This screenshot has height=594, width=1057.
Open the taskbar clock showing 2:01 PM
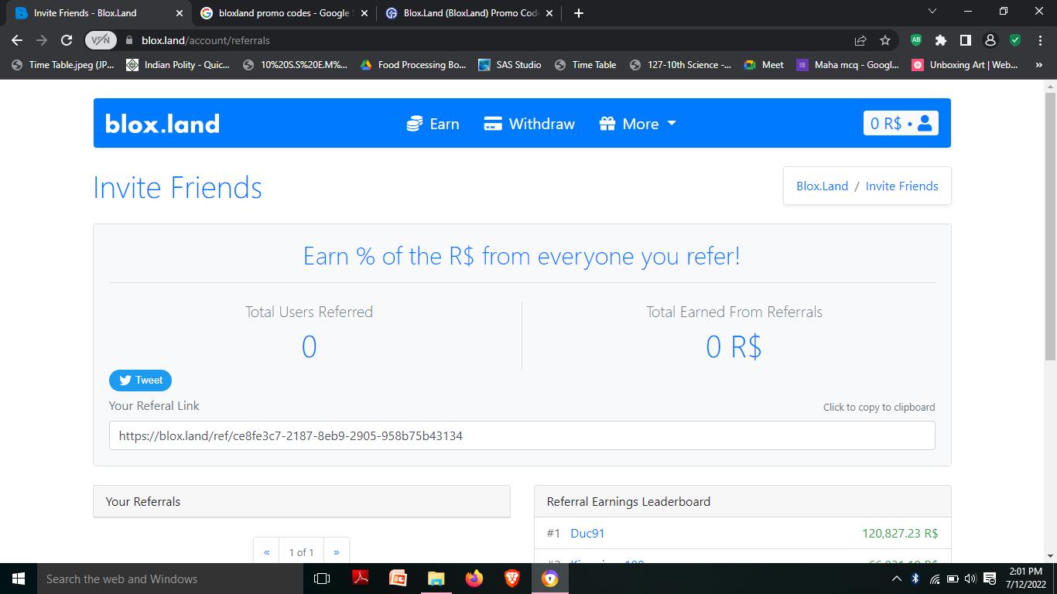click(1025, 579)
